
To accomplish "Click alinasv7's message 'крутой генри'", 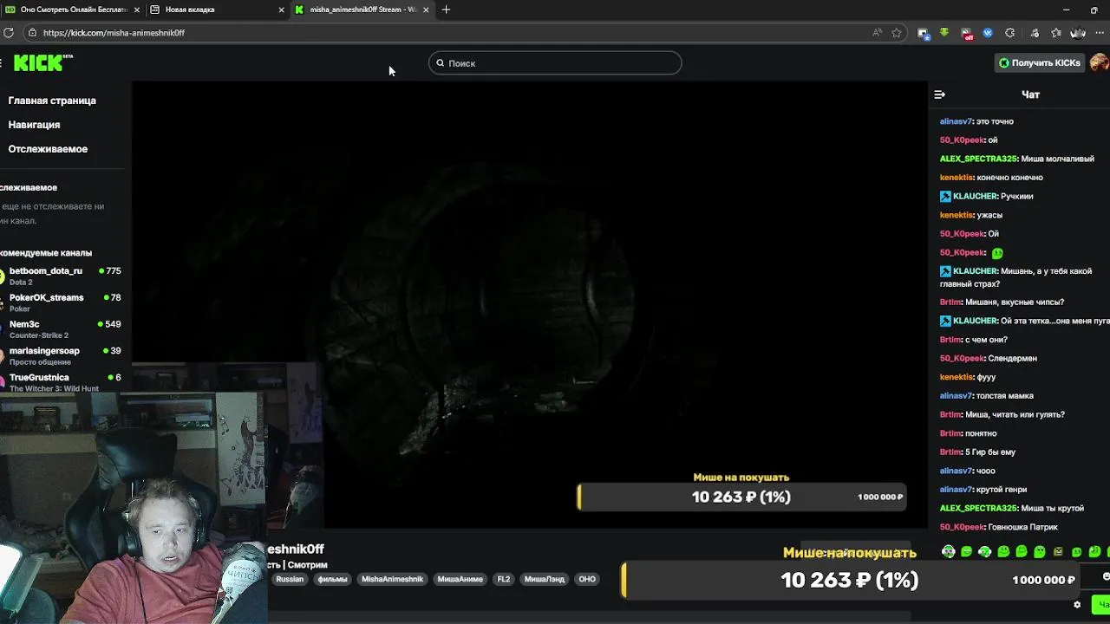I will (1002, 490).
